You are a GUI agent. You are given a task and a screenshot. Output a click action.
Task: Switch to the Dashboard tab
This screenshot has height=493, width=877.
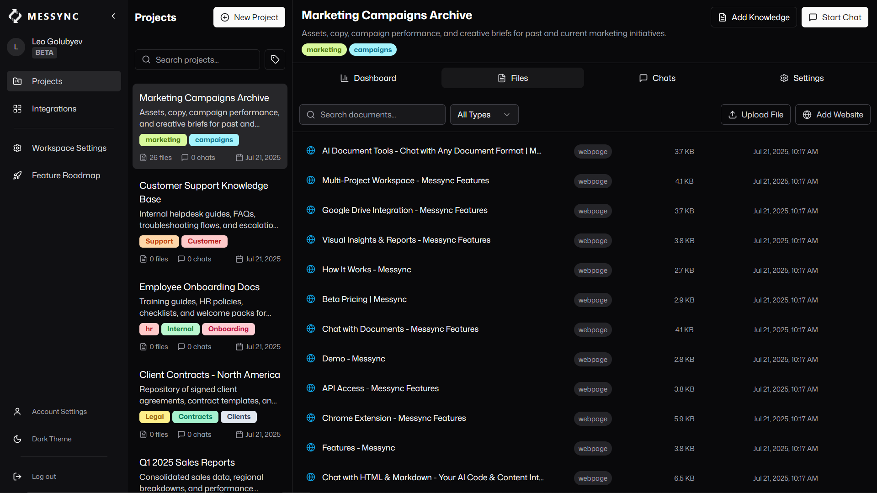pyautogui.click(x=368, y=78)
